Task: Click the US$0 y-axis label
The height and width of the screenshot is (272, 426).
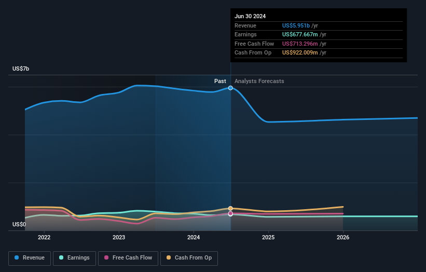Action: click(x=19, y=224)
